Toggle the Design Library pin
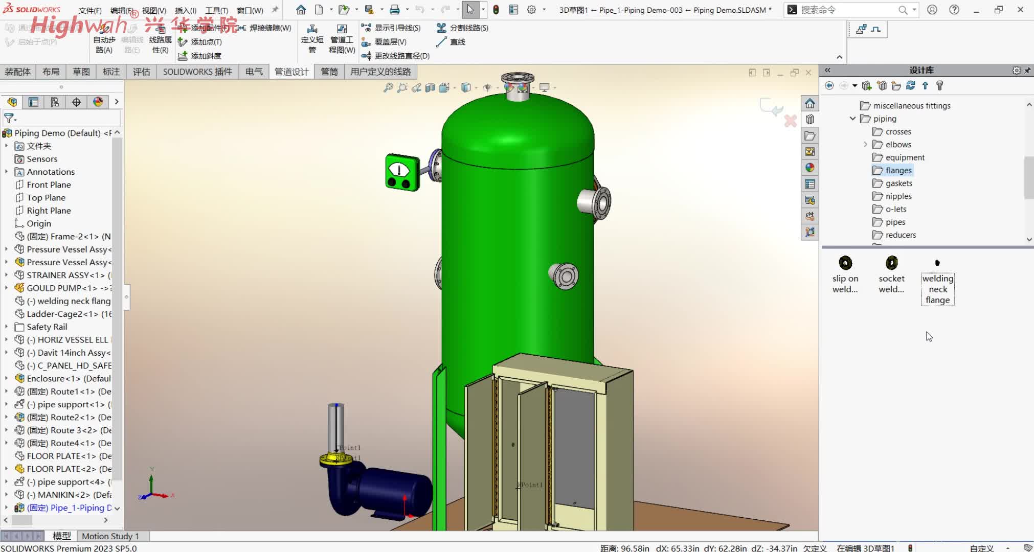Viewport: 1034px width, 552px height. pos(1027,71)
